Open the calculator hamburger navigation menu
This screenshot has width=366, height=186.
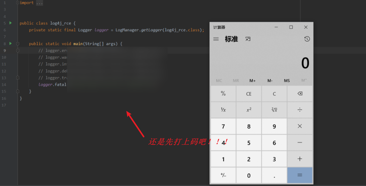tap(216, 39)
